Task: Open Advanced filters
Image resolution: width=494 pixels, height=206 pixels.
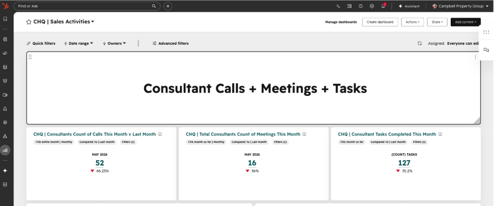Action: pos(170,43)
